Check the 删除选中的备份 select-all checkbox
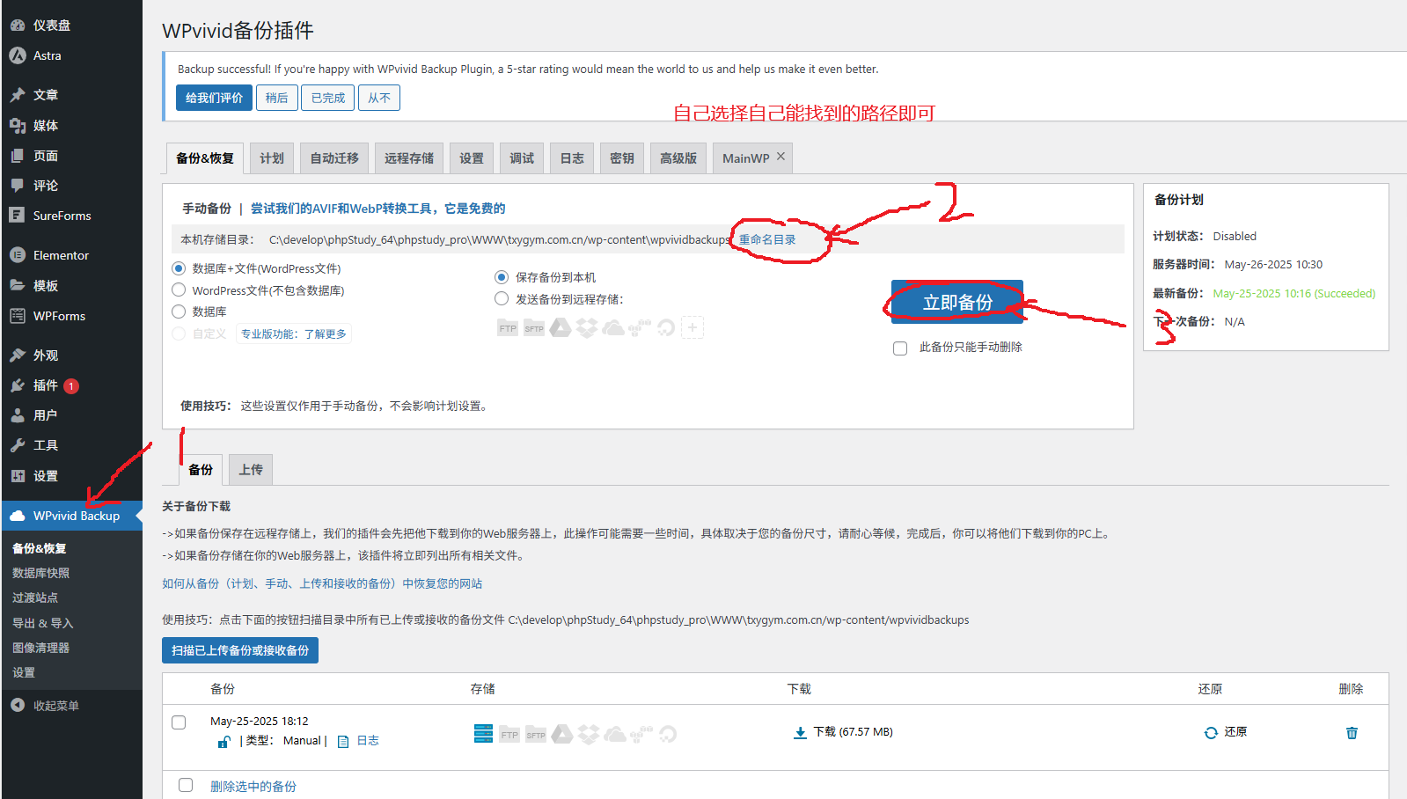Viewport: 1407px width, 799px height. pyautogui.click(x=186, y=785)
